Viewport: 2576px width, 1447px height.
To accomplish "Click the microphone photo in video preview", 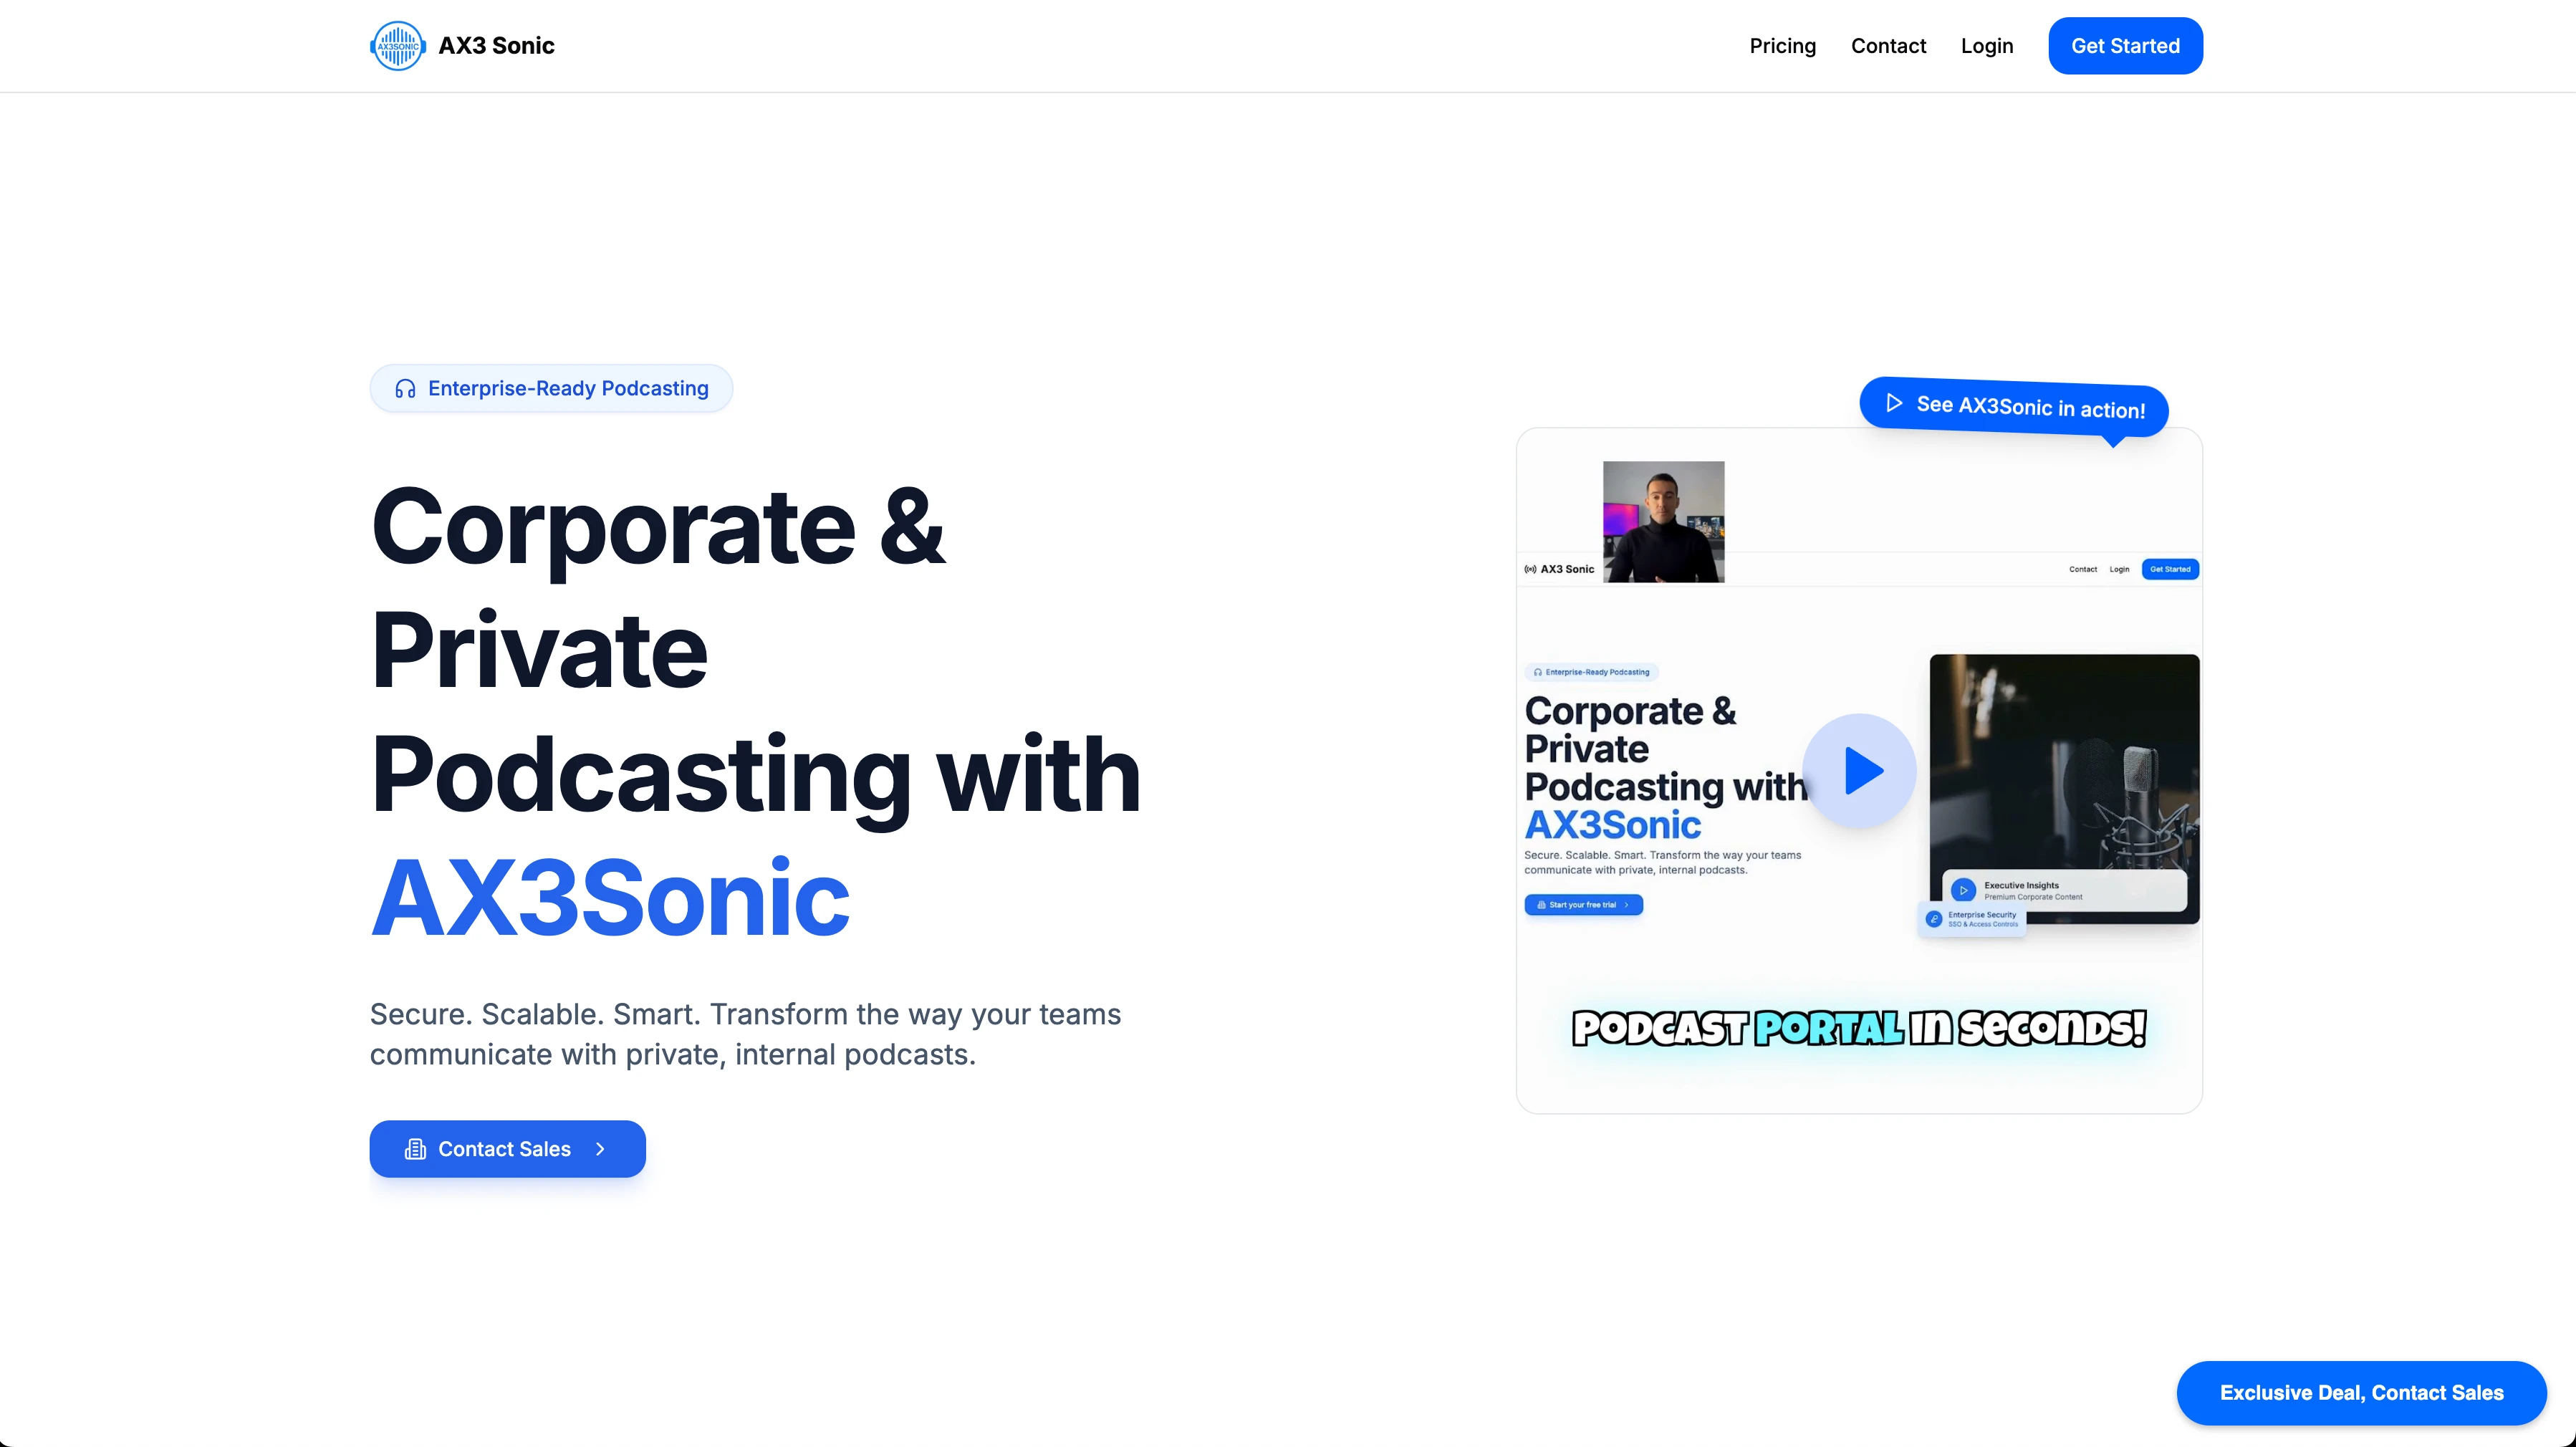I will 2064,789.
